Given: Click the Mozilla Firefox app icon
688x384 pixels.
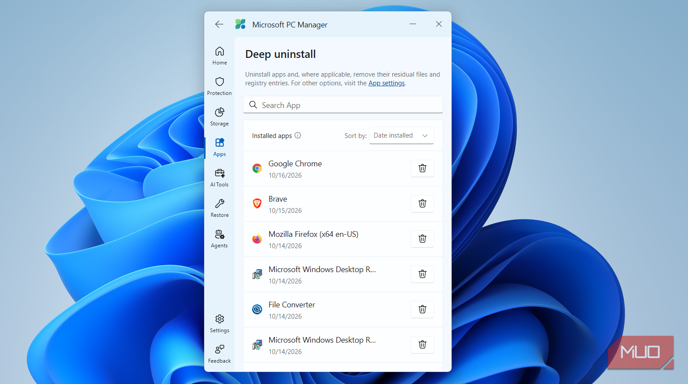Looking at the screenshot, I should coord(257,239).
